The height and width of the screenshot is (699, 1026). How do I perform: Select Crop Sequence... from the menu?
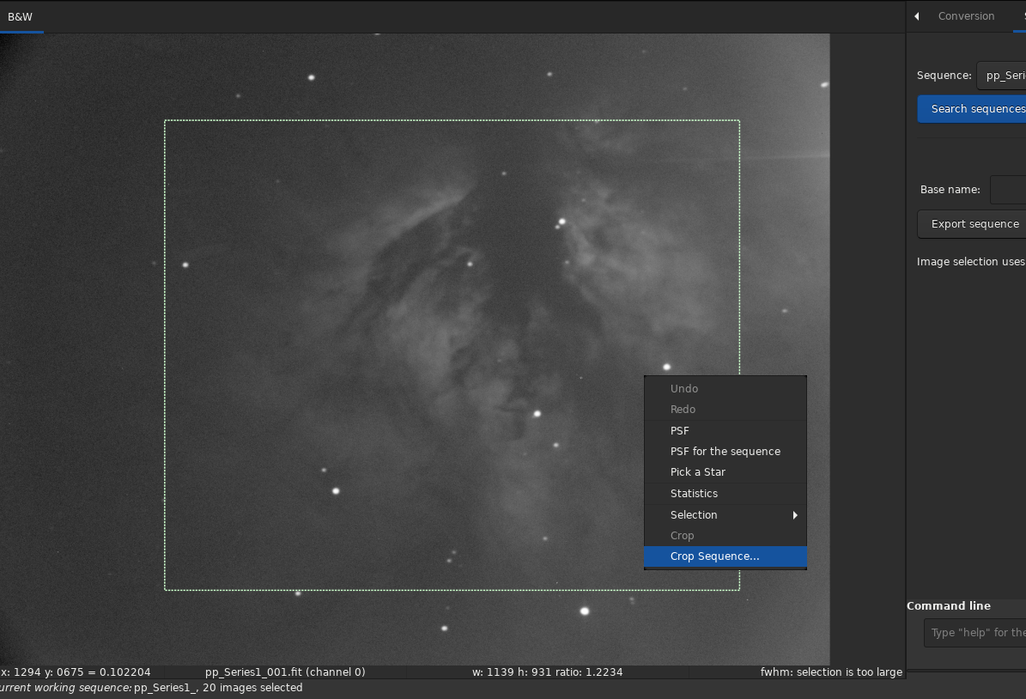point(714,556)
